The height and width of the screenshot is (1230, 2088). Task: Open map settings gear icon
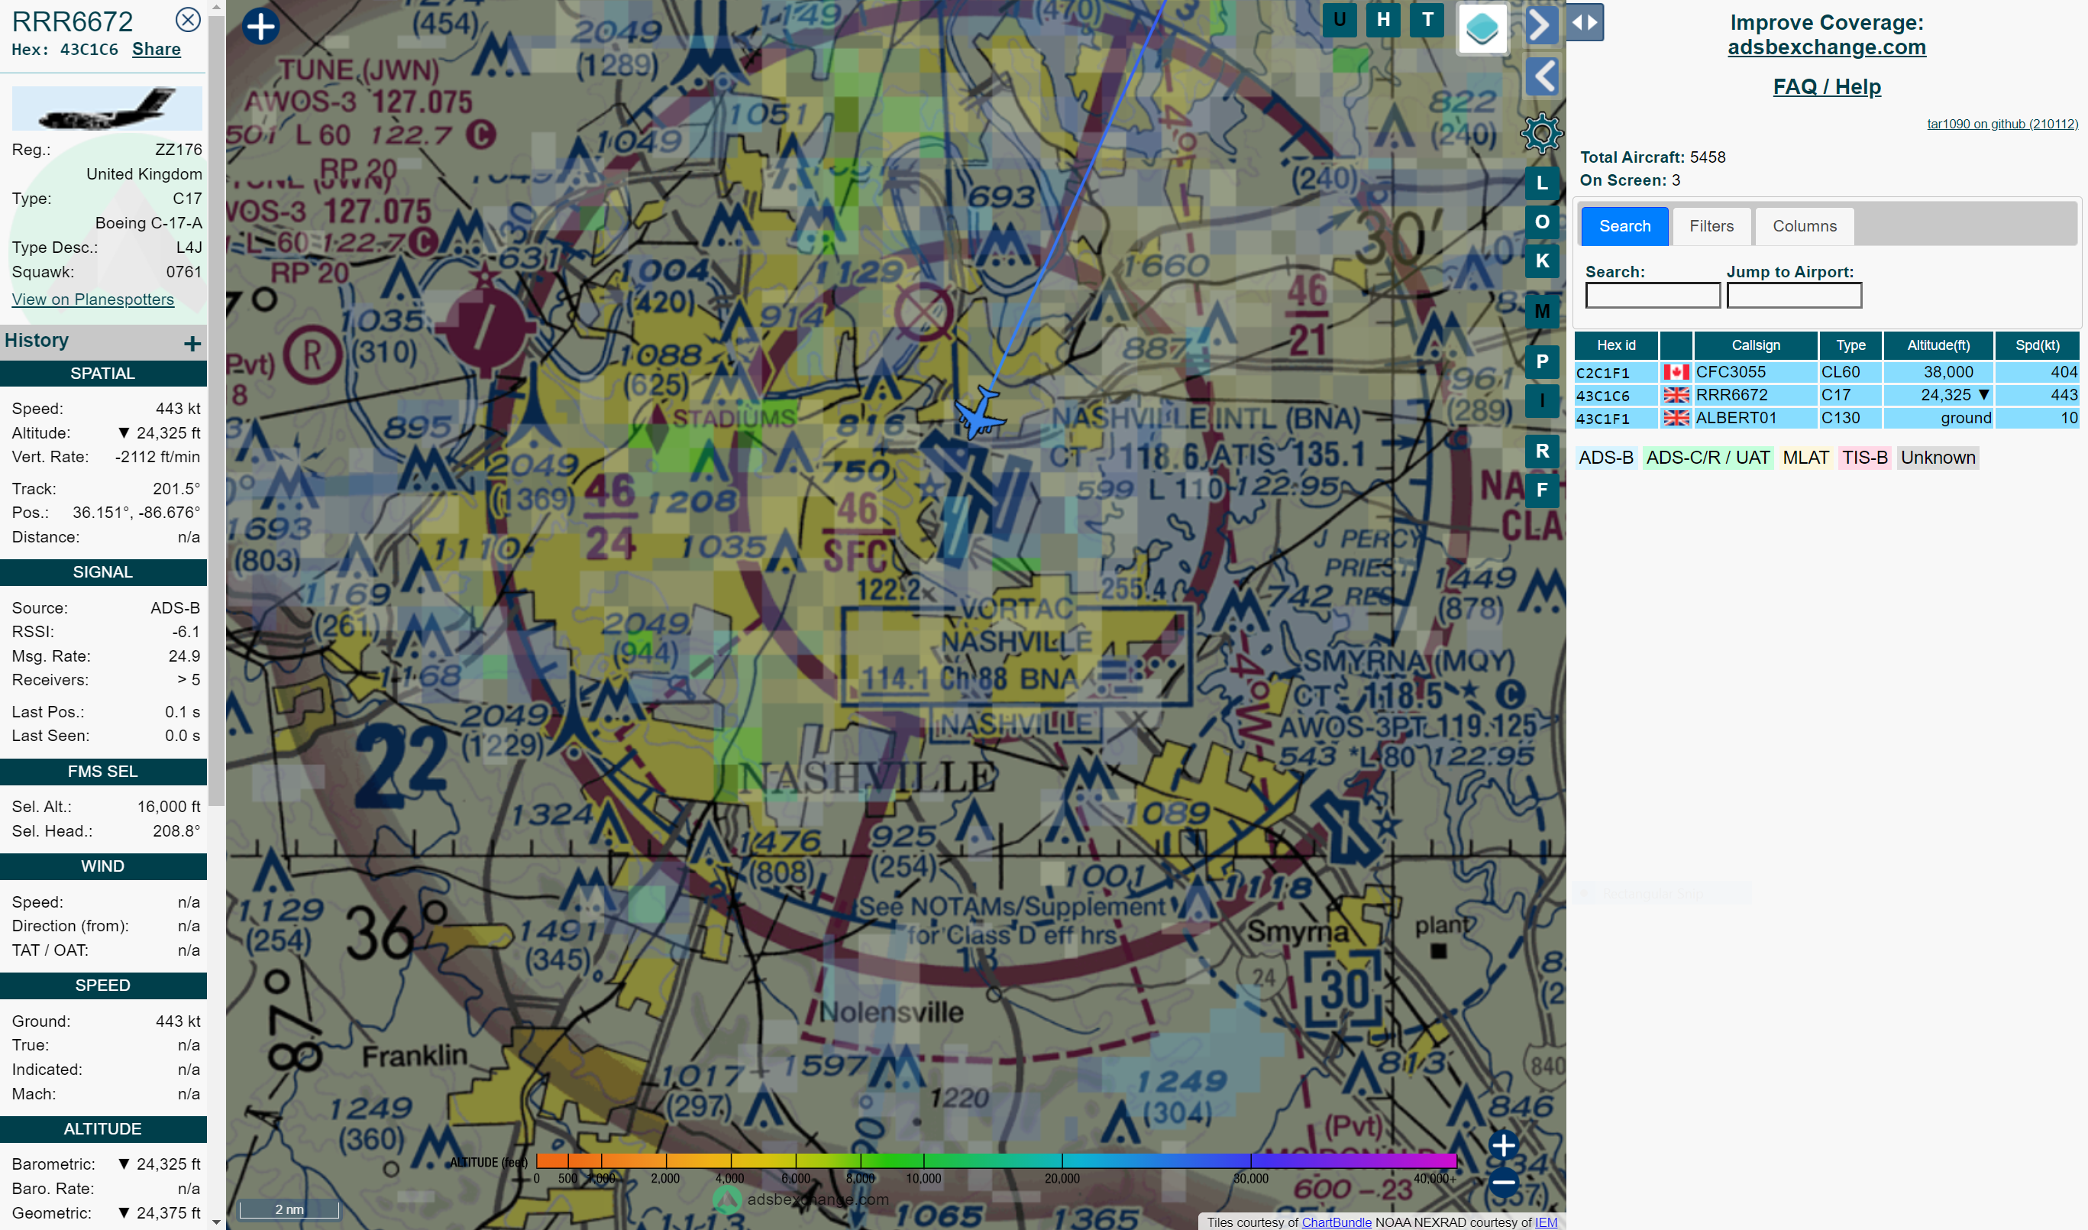[x=1541, y=133]
